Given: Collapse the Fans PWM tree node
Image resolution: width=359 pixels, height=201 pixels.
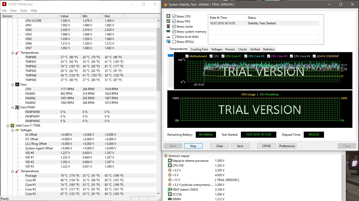Looking at the screenshot, I should point(13,107).
